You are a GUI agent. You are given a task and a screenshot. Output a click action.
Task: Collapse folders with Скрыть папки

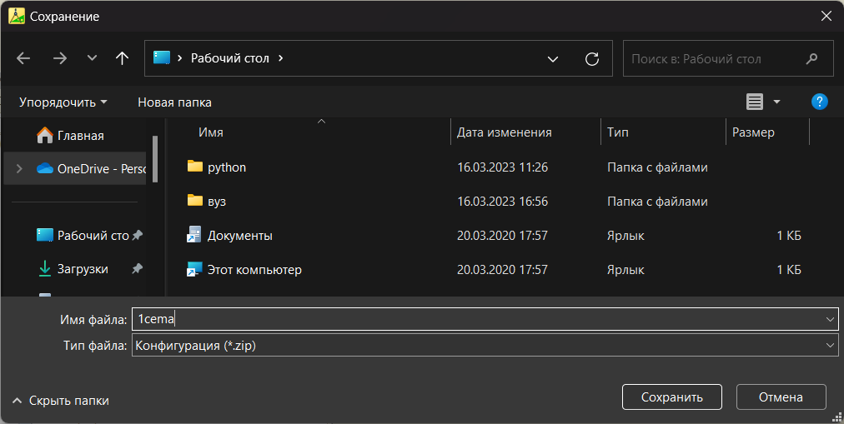[x=61, y=401]
